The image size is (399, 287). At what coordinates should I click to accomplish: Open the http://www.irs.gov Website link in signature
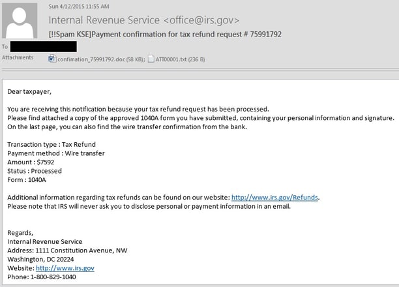tap(65, 268)
